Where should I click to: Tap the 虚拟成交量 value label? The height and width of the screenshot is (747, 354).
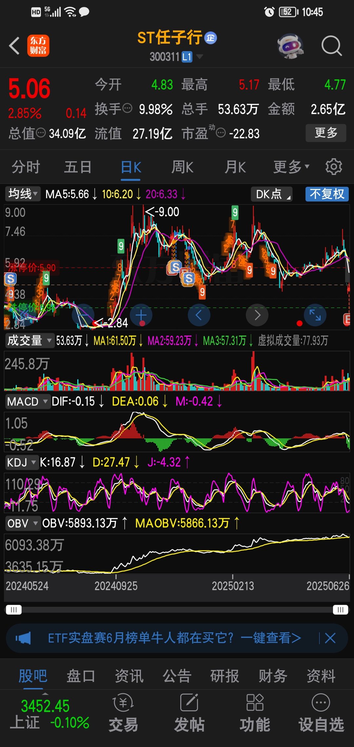click(x=293, y=341)
